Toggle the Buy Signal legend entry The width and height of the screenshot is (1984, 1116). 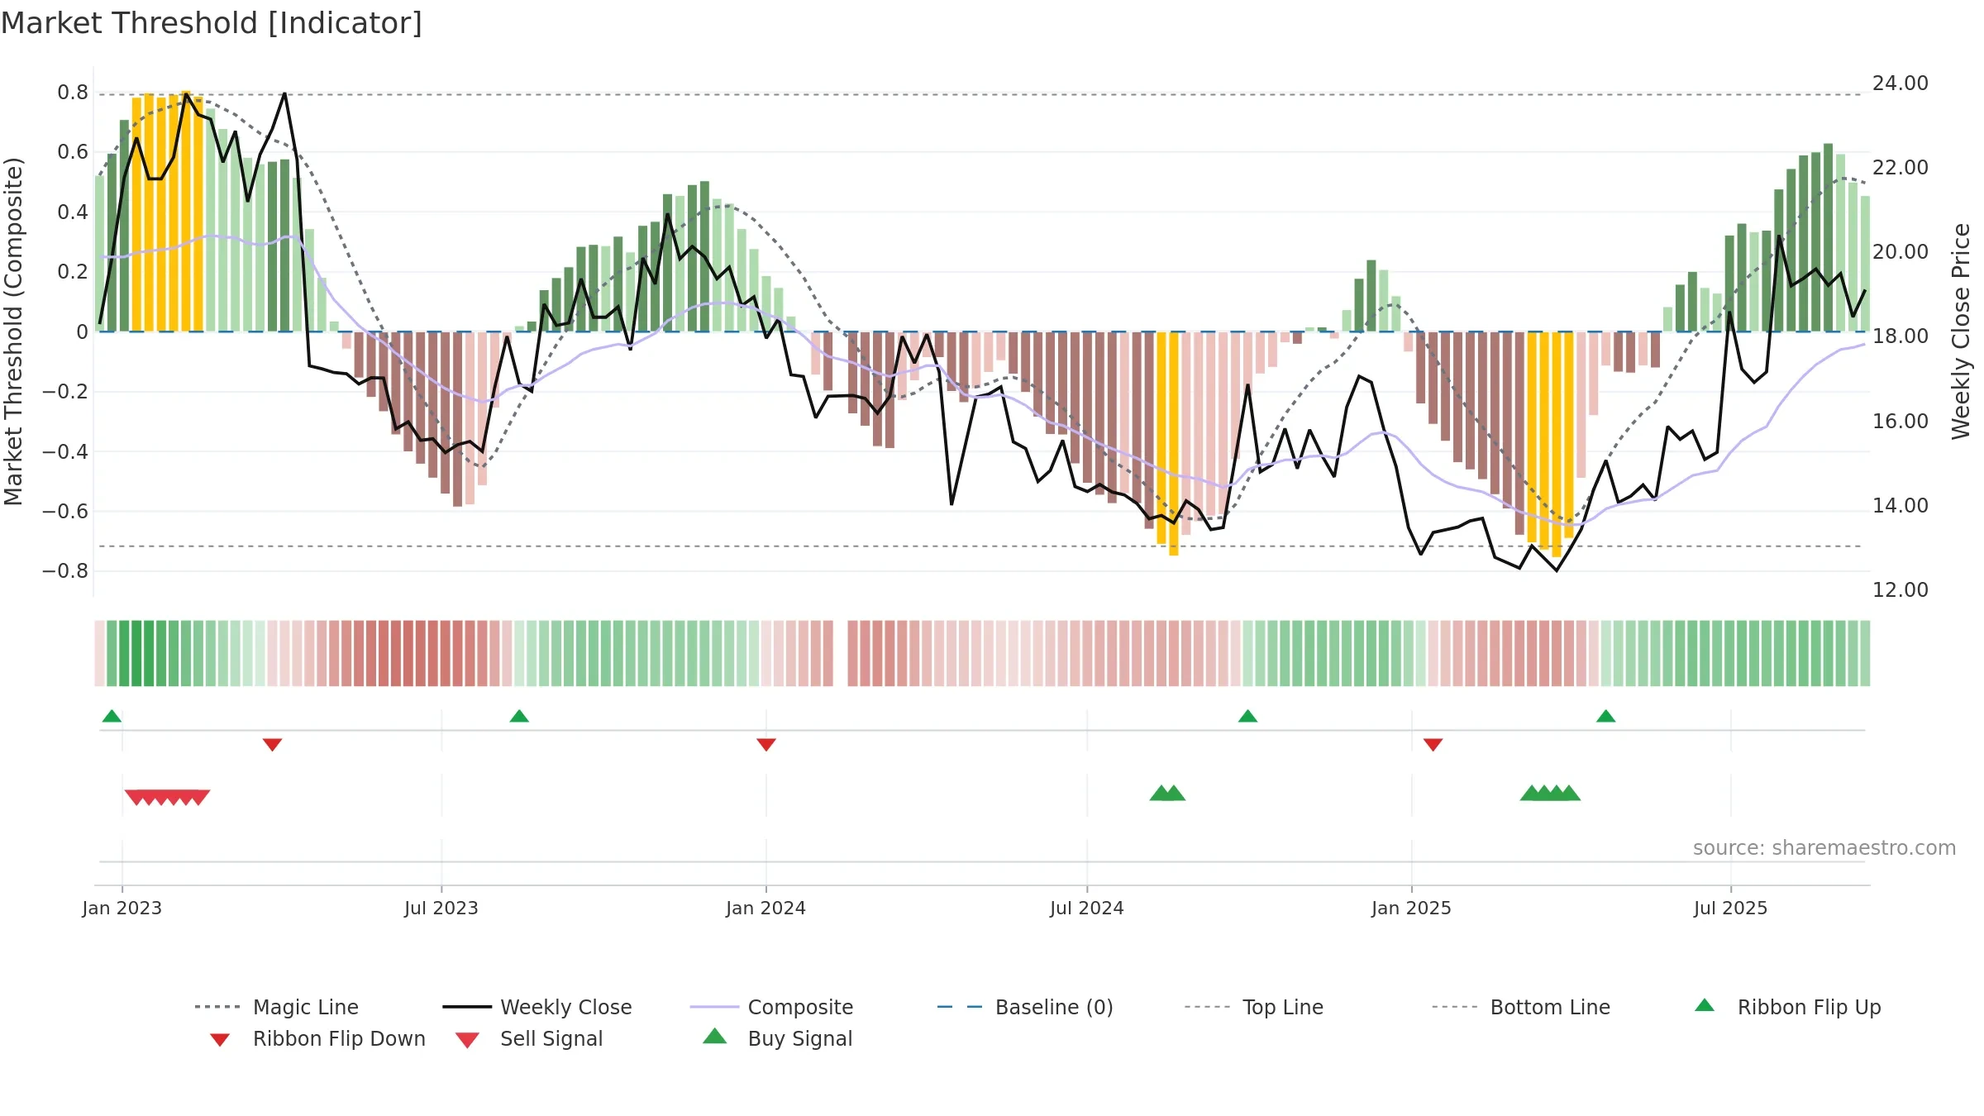point(777,1038)
